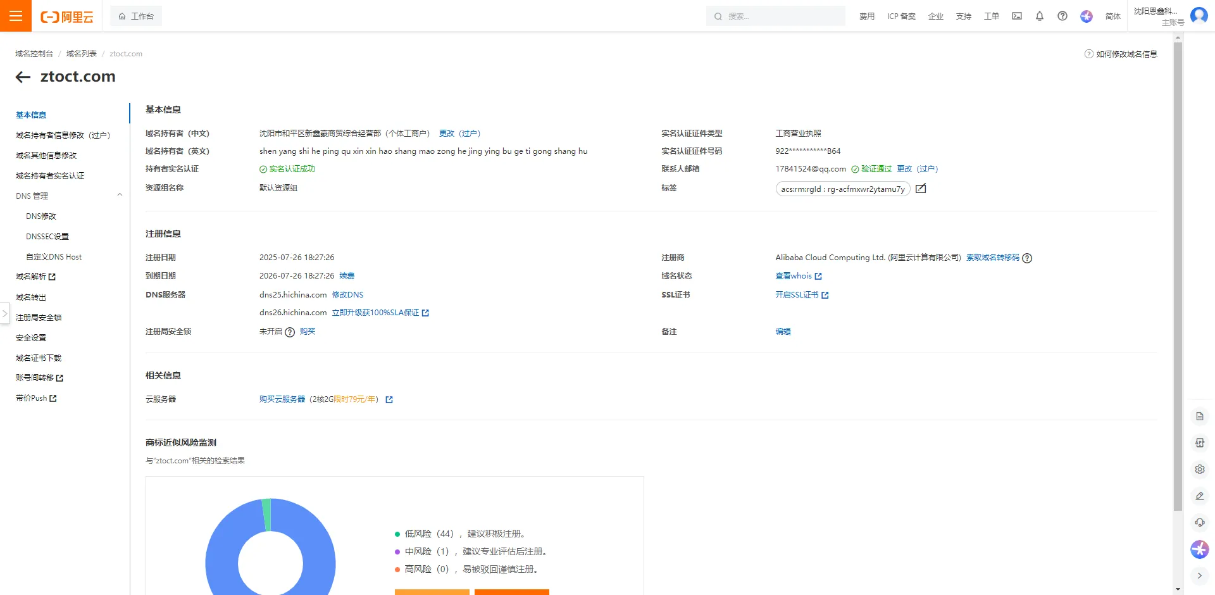Click 索取域名转移码 link
The width and height of the screenshot is (1215, 595).
pos(993,258)
